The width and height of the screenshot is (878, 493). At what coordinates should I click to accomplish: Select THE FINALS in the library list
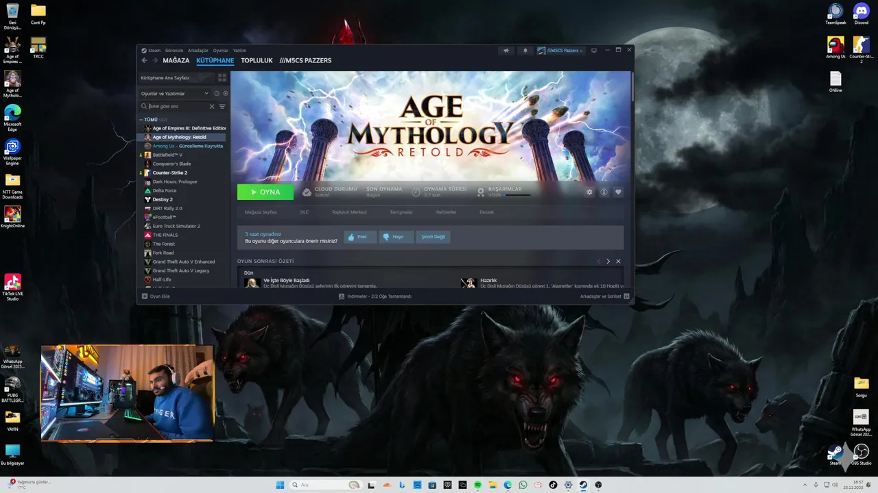click(185, 235)
